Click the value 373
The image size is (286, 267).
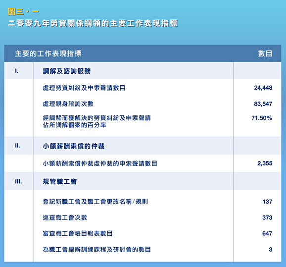267,217
